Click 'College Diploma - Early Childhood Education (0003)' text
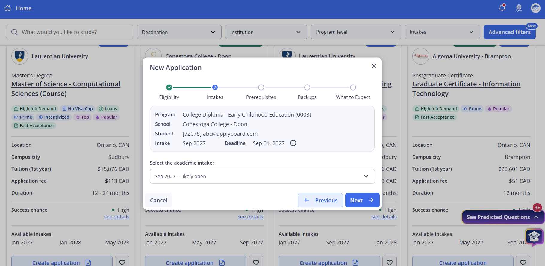 (247, 115)
